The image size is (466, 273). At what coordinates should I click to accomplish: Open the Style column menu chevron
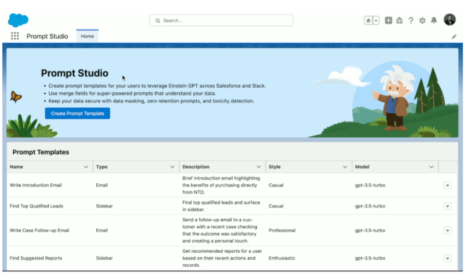pos(345,167)
